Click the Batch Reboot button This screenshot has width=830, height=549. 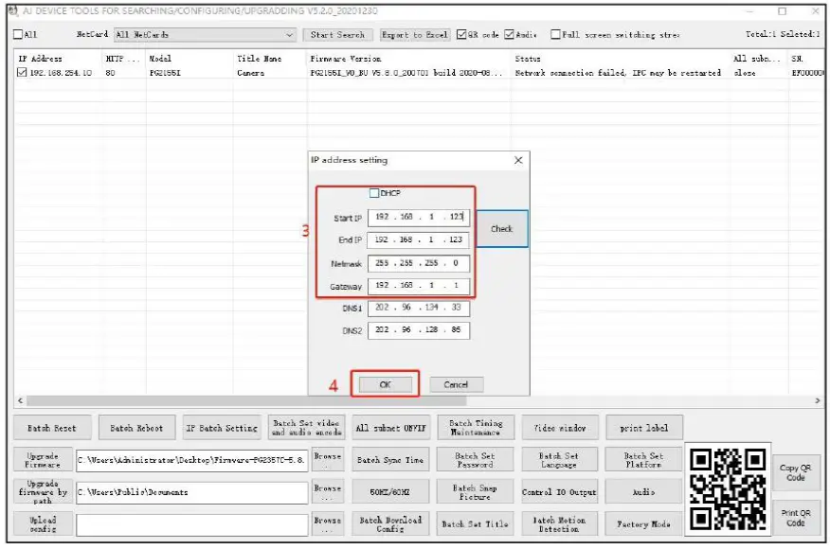[136, 428]
